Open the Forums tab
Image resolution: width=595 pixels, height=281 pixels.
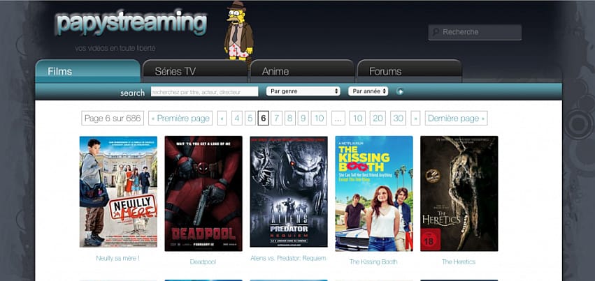pyautogui.click(x=410, y=71)
